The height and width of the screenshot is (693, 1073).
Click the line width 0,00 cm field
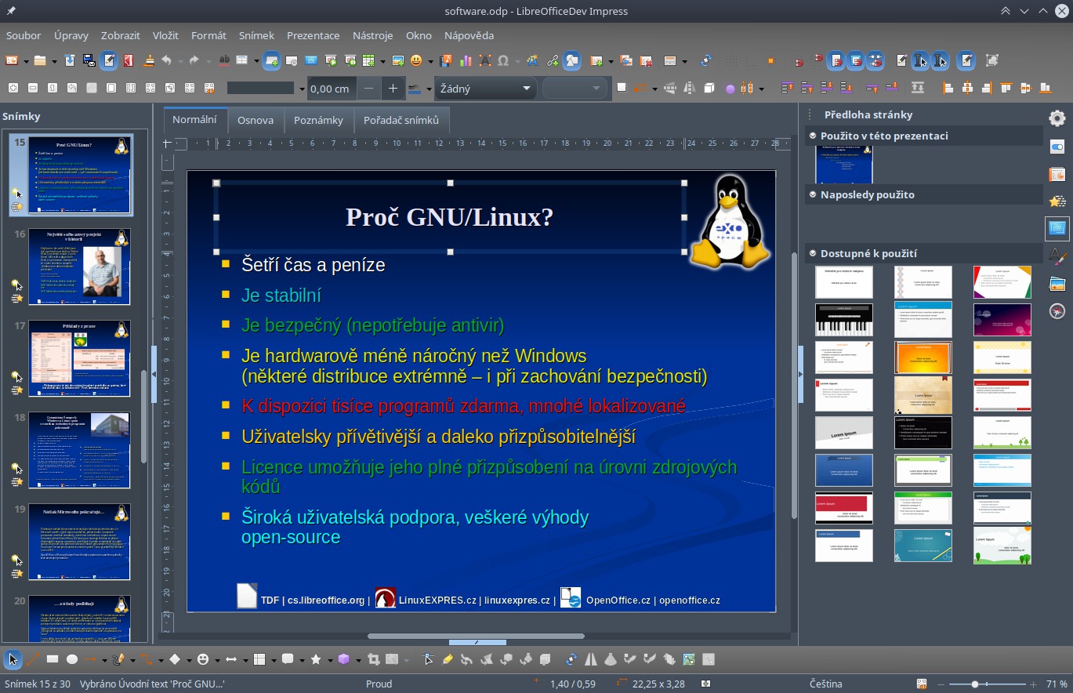click(x=330, y=89)
